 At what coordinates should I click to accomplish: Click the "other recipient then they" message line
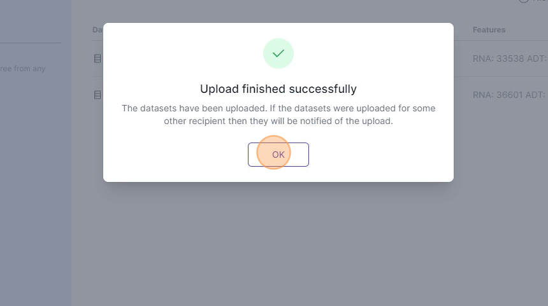(278, 121)
